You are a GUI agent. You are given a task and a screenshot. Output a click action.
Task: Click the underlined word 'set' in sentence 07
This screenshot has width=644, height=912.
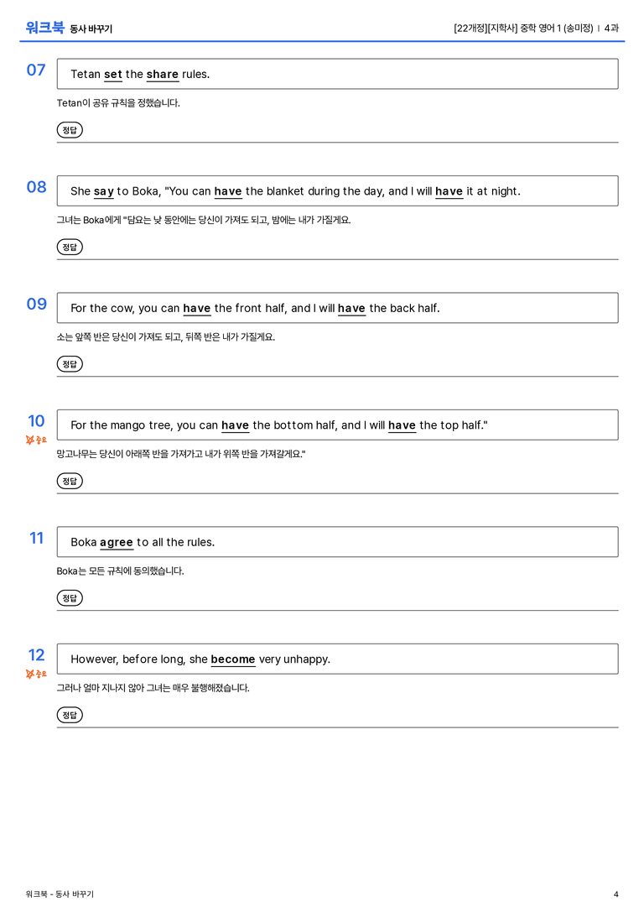point(112,75)
